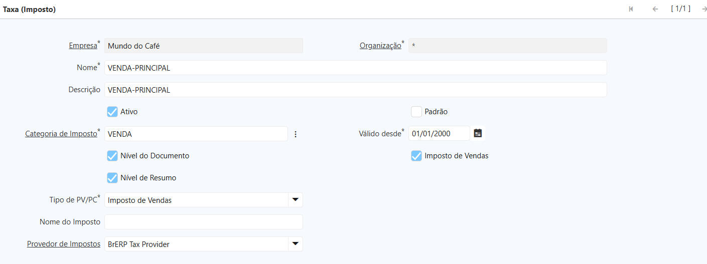
Task: Click into the Descrição field
Action: click(355, 90)
